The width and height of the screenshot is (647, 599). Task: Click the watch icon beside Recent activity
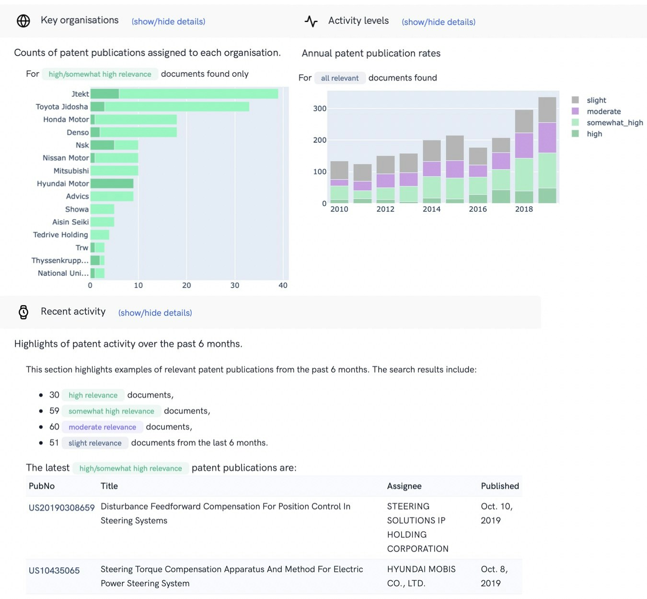coord(23,311)
